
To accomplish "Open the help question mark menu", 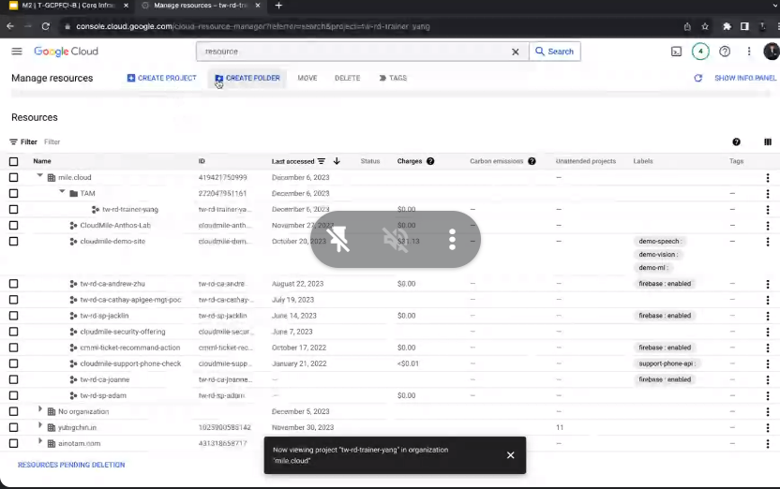I will 724,52.
